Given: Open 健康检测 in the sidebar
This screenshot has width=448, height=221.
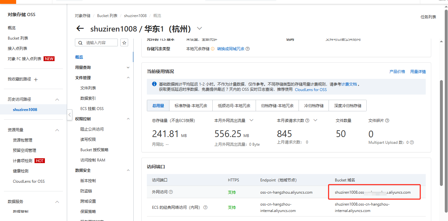Looking at the screenshot, I should click(21, 171).
